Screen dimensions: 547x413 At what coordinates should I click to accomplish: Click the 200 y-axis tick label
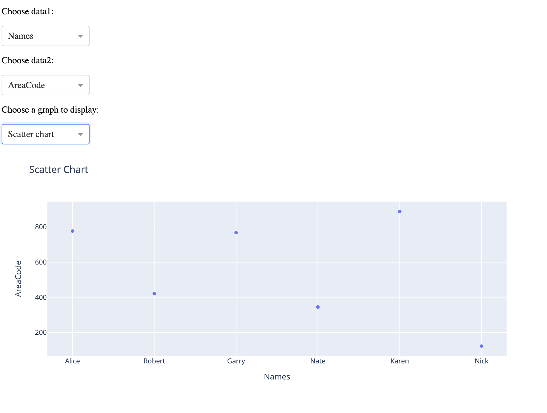point(41,332)
